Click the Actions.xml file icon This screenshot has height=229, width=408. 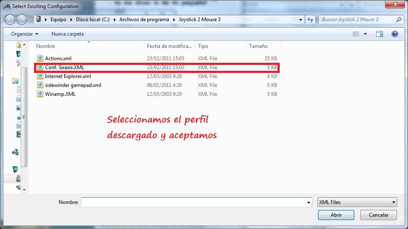tap(40, 58)
